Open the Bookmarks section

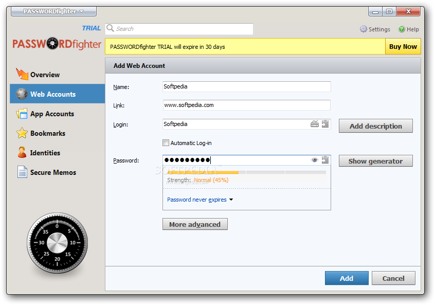click(57, 133)
